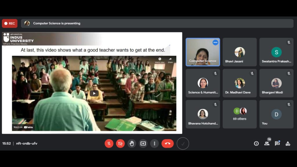Screen dimensions: 297x167
Task: Click Share icon on the video
Action: coord(170,60)
